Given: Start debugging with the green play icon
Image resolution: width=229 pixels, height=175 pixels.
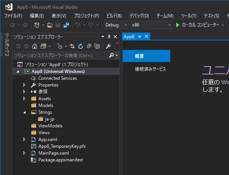Looking at the screenshot, I should 178,25.
